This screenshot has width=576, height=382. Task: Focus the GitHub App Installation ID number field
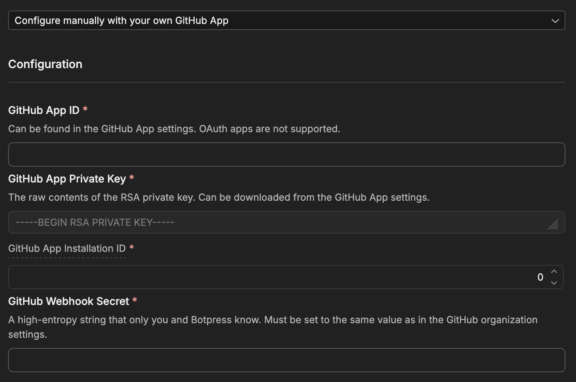pyautogui.click(x=286, y=277)
